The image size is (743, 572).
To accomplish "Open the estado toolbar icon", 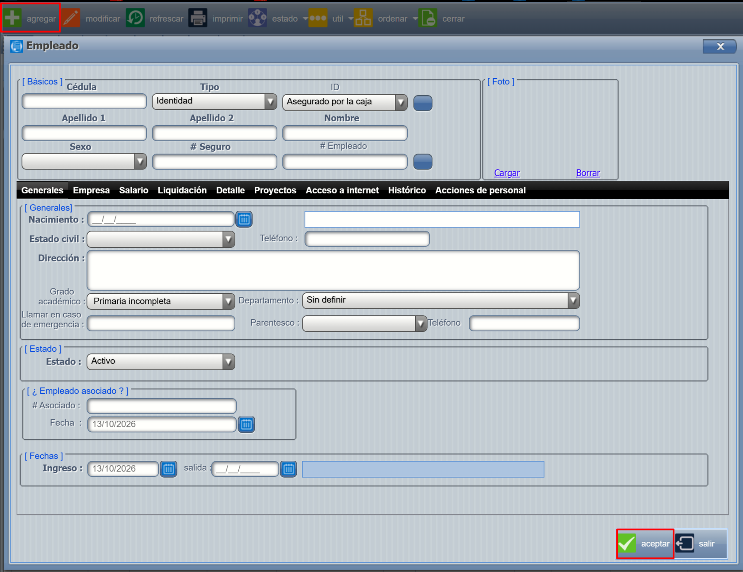I will 257,18.
